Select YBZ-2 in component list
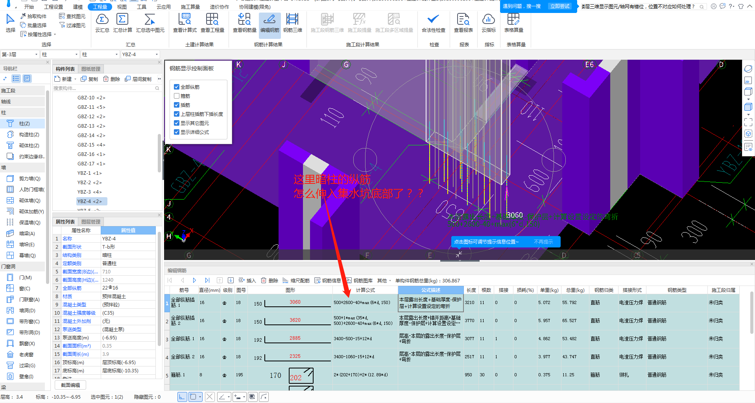 pyautogui.click(x=89, y=182)
